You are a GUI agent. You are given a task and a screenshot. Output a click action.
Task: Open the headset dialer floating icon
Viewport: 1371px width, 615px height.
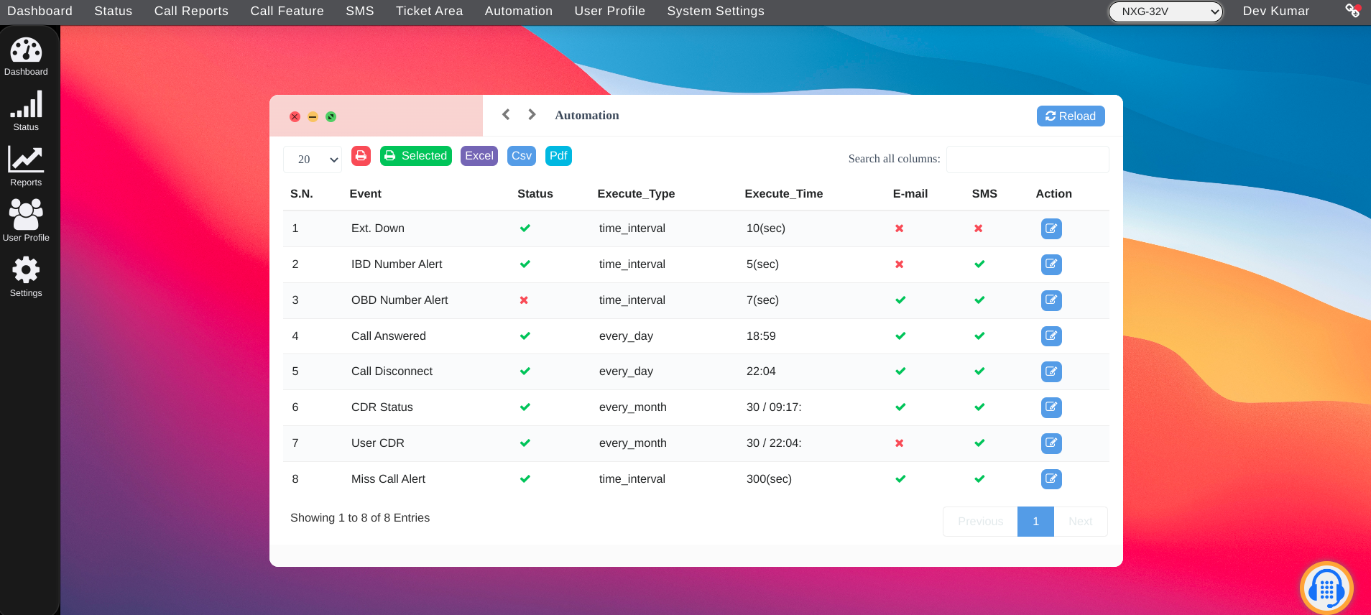point(1326,588)
